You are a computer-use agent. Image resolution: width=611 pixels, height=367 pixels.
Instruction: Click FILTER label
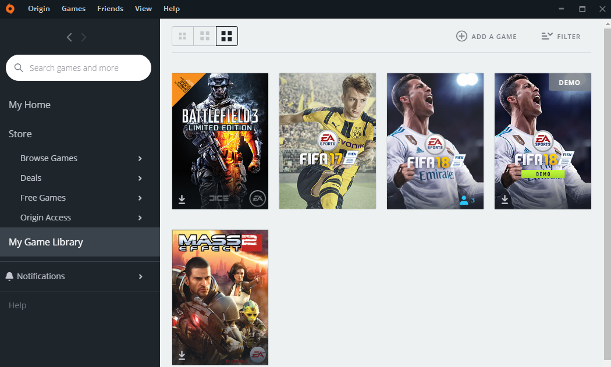tap(569, 37)
